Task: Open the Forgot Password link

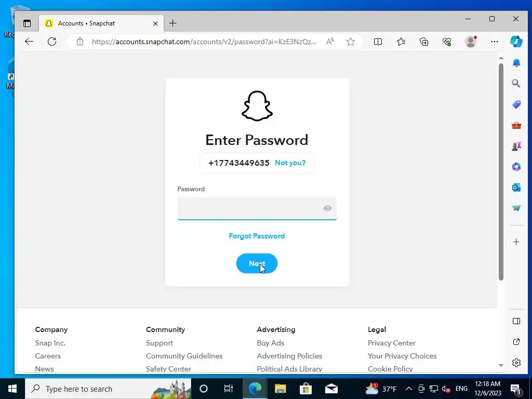Action: tap(257, 236)
